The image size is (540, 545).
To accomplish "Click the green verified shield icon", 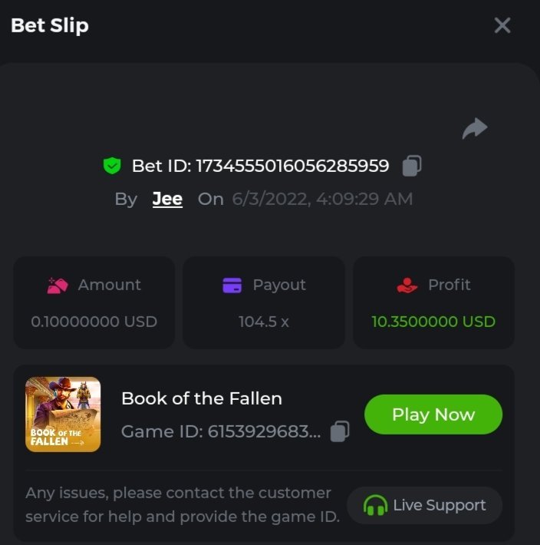I will 112,165.
